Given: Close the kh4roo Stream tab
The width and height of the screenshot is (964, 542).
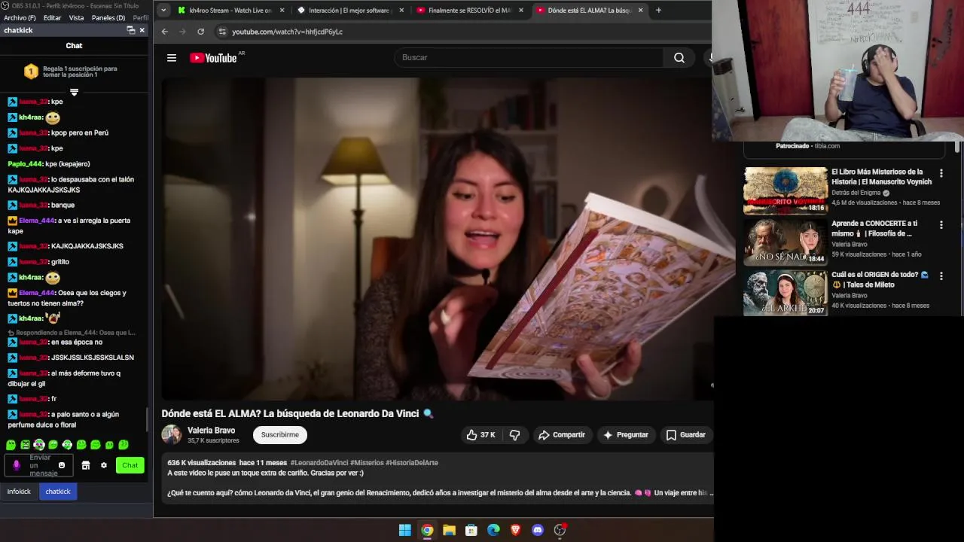Looking at the screenshot, I should 282,11.
